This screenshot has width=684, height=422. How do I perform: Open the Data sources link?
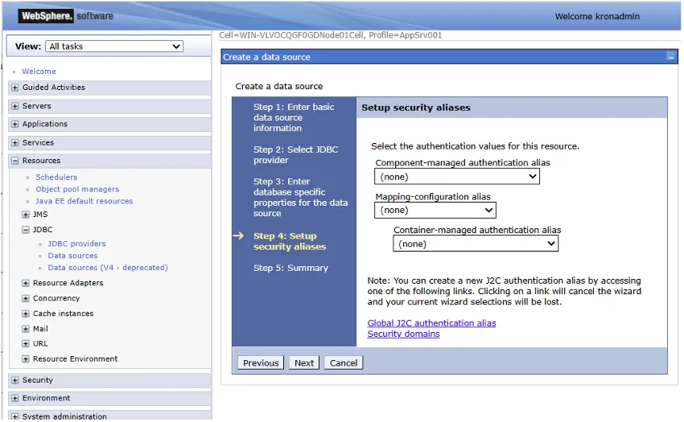point(73,256)
